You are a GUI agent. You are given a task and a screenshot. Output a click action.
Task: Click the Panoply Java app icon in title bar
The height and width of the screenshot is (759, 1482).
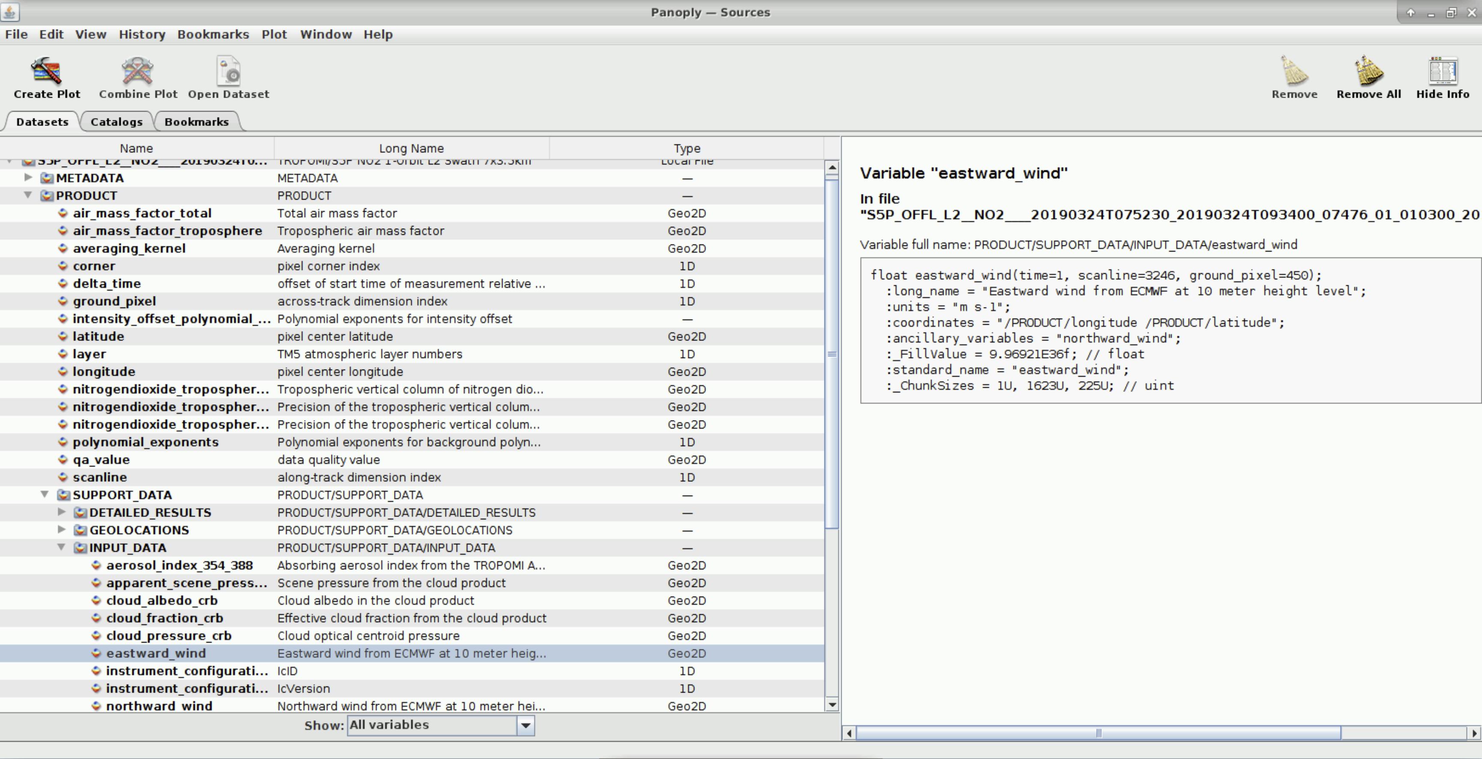10,12
